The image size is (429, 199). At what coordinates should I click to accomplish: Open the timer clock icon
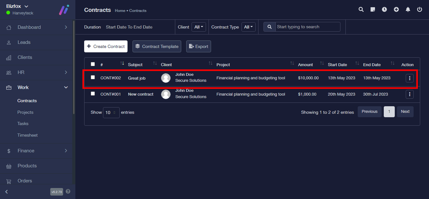(x=384, y=10)
